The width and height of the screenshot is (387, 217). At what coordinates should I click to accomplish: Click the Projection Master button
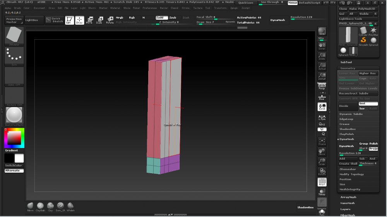(x=14, y=20)
